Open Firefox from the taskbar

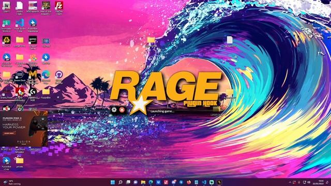(189, 182)
